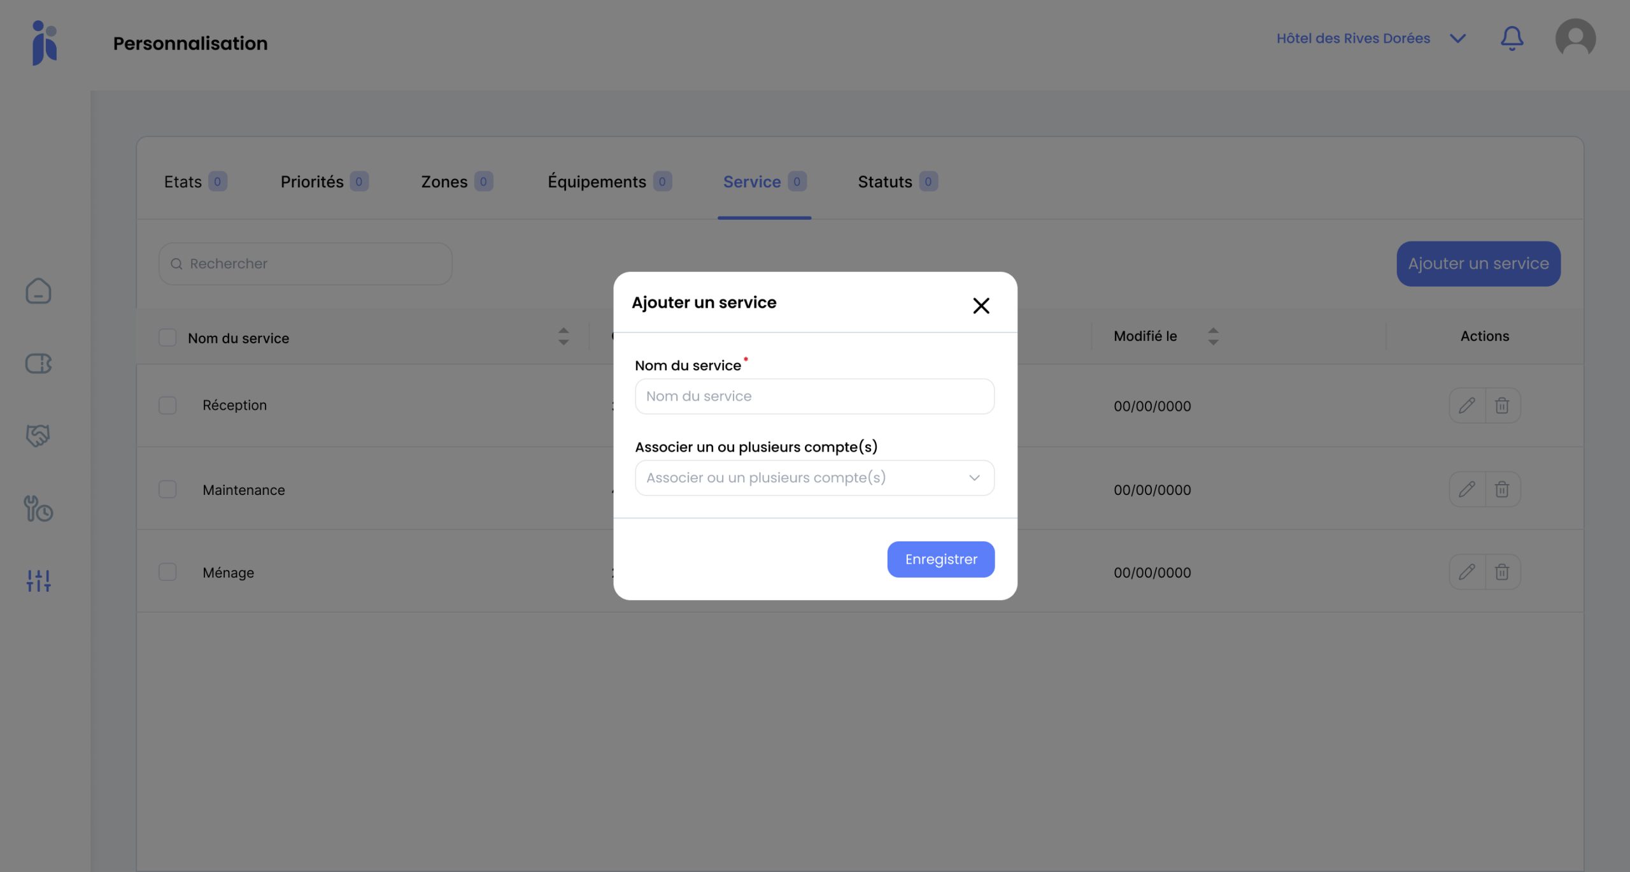The width and height of the screenshot is (1630, 872).
Task: Check the Maintenance row checkbox
Action: click(167, 489)
